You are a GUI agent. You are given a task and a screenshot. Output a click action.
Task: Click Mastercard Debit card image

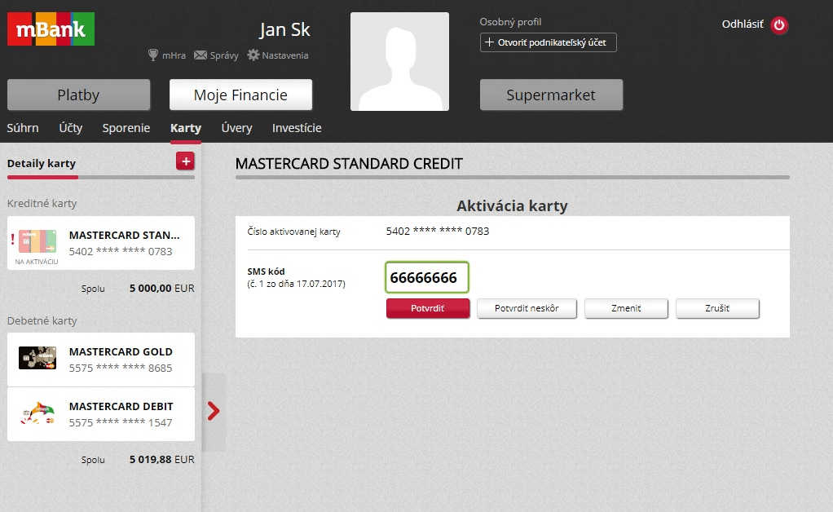[37, 413]
